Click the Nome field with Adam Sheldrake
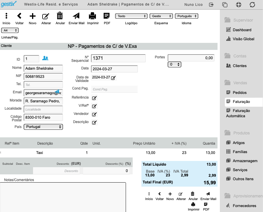The height and width of the screenshot is (212, 263). 43,69
